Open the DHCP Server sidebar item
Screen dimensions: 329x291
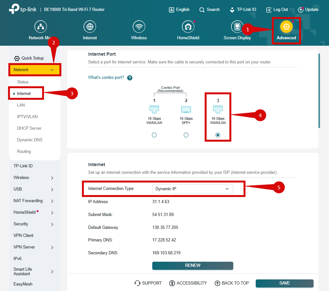[29, 128]
